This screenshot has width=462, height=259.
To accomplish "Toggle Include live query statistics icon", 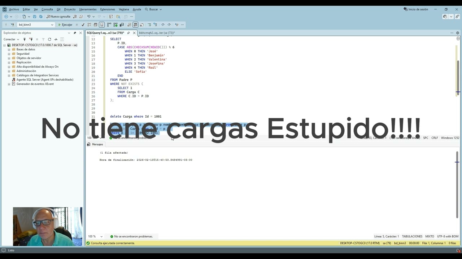I will pos(115,25).
